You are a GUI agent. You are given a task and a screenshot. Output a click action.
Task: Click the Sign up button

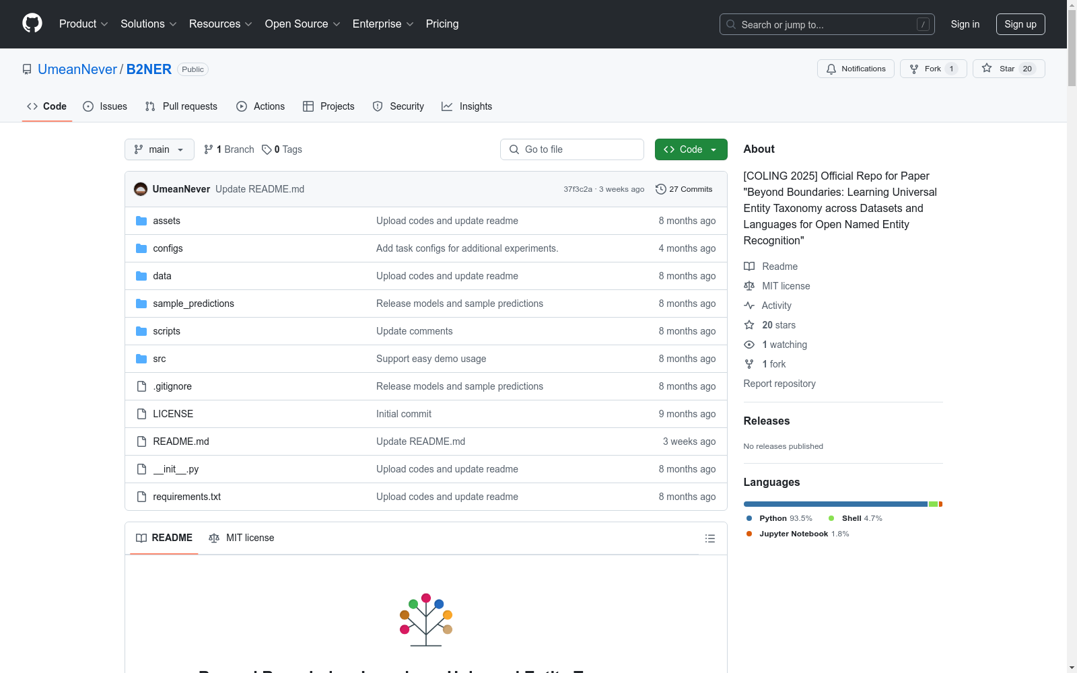pos(1020,24)
